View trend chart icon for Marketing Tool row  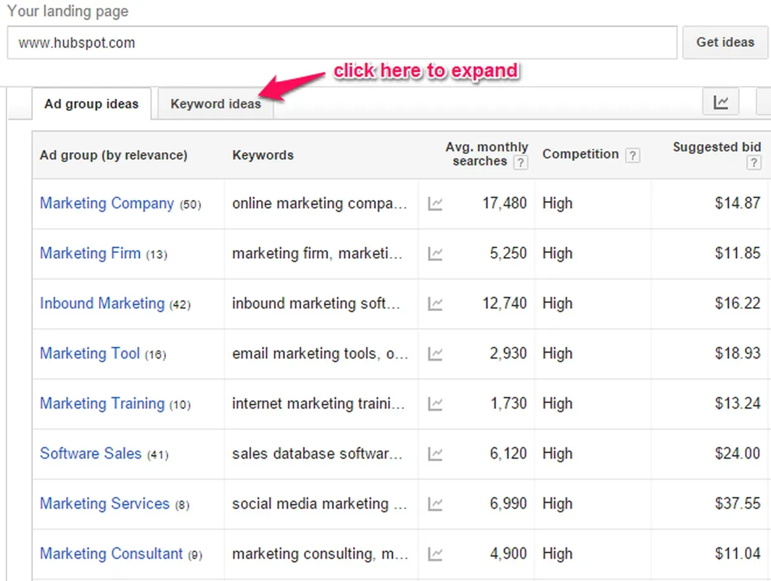(x=435, y=354)
